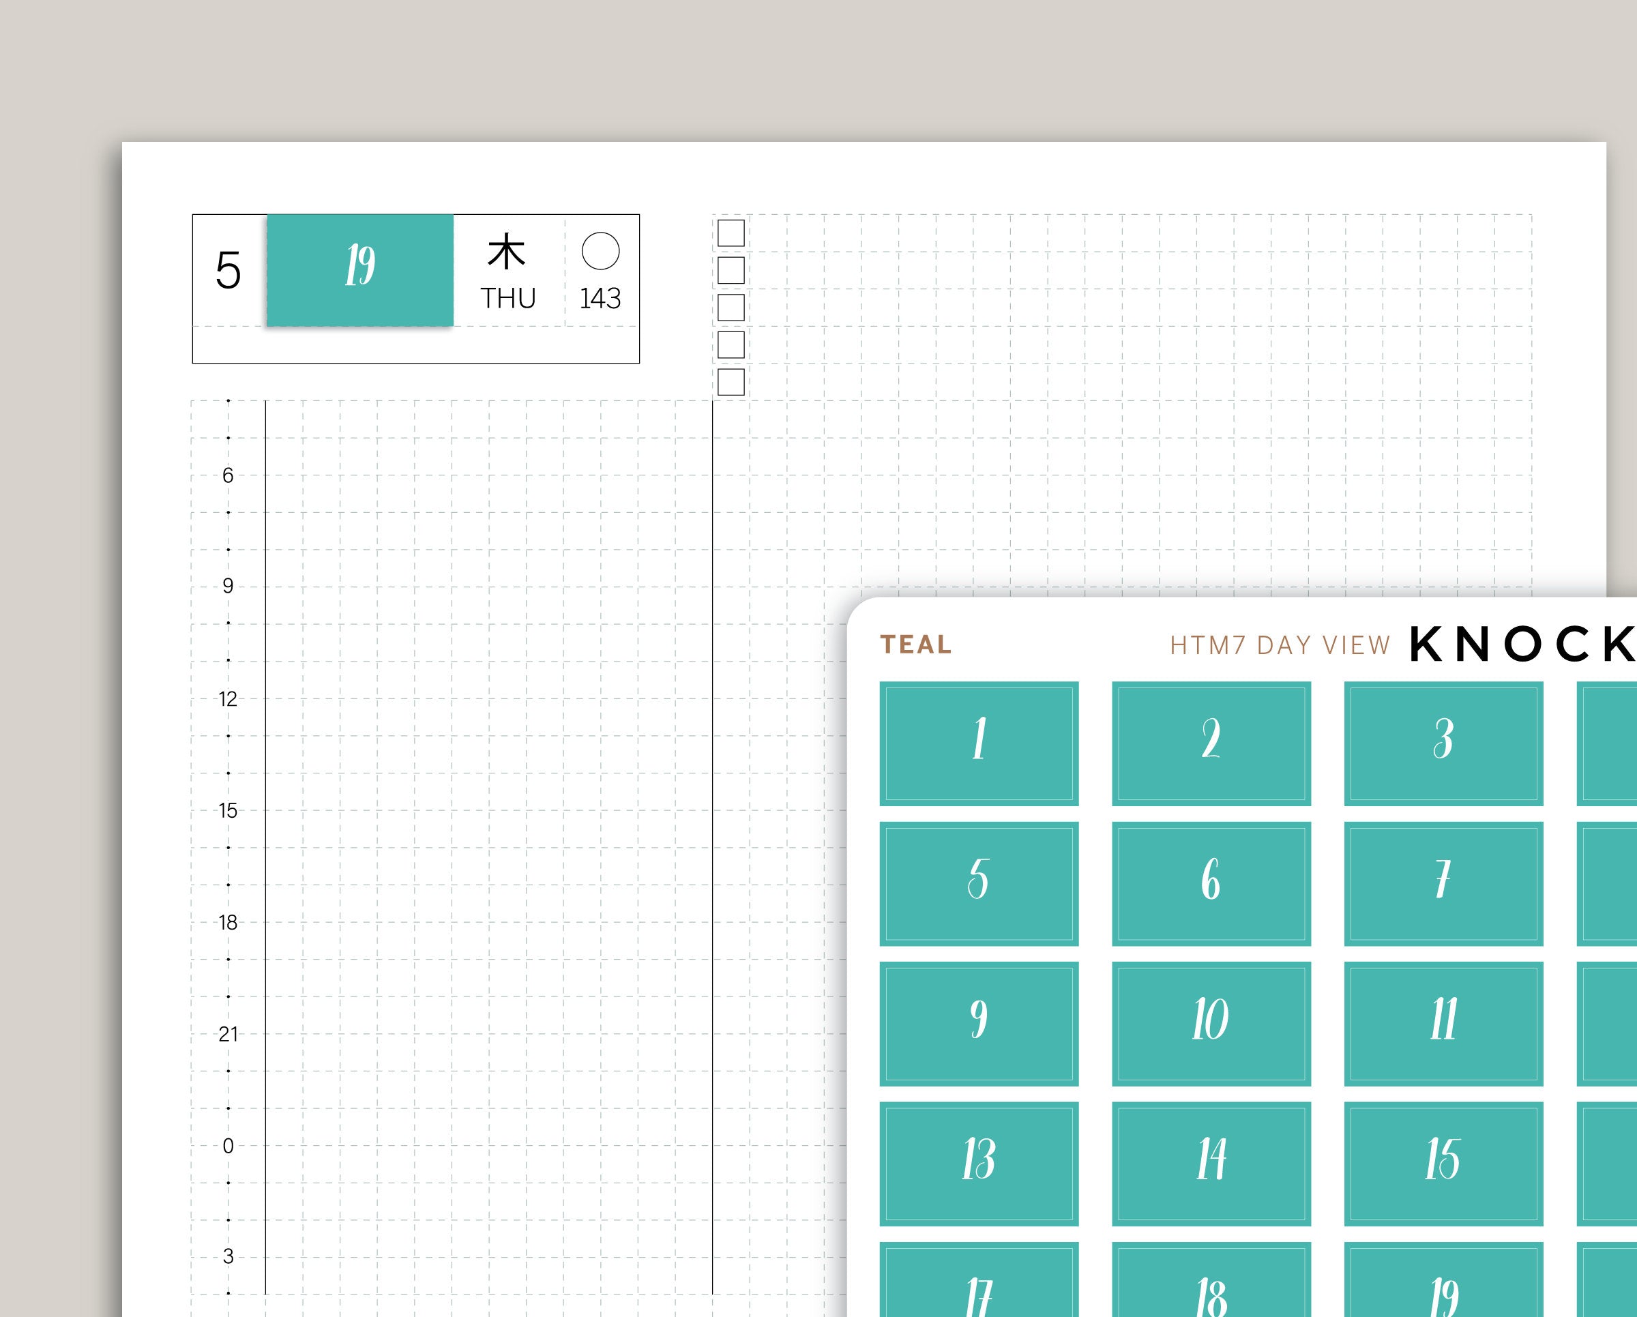1637x1317 pixels.
Task: Click the empty circle above 143
Action: (x=601, y=251)
